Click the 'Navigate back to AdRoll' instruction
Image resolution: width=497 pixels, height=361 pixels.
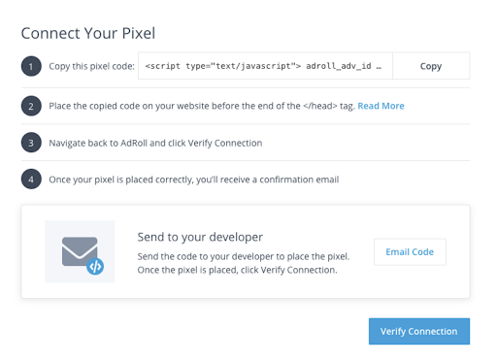pyautogui.click(x=155, y=143)
